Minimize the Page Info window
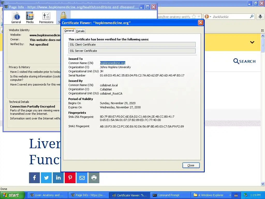265x199 pixels. pos(142,7)
